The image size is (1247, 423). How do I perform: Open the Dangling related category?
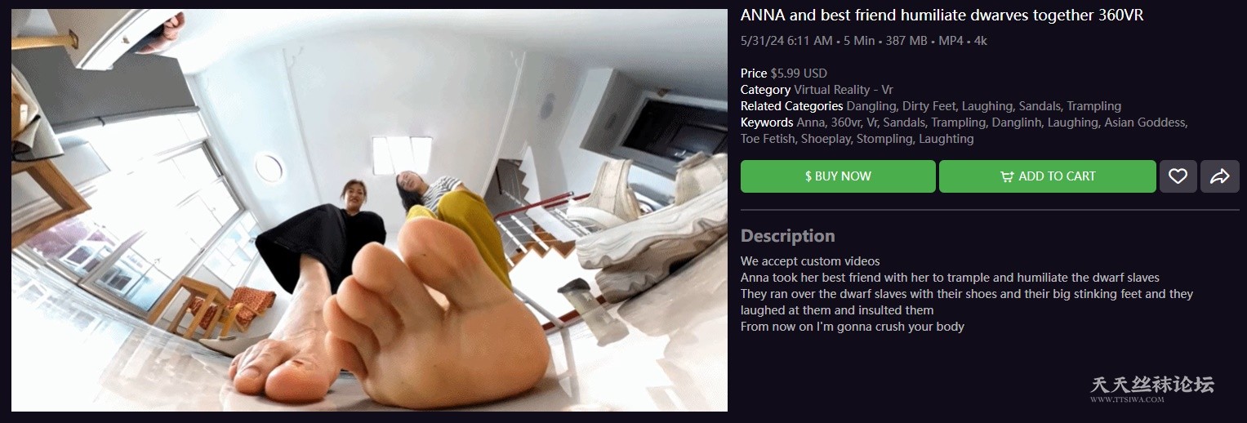871,106
